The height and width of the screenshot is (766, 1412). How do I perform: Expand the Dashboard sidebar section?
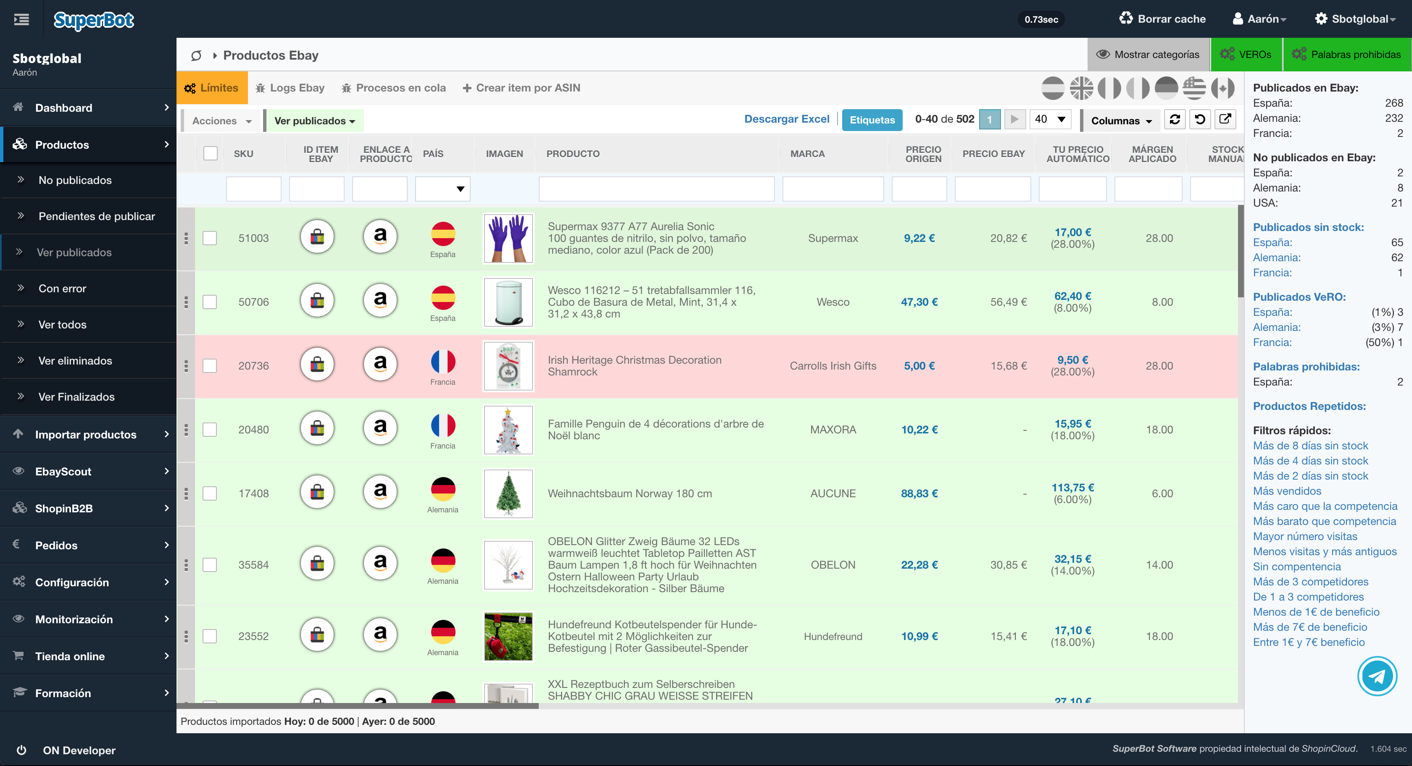coord(88,108)
